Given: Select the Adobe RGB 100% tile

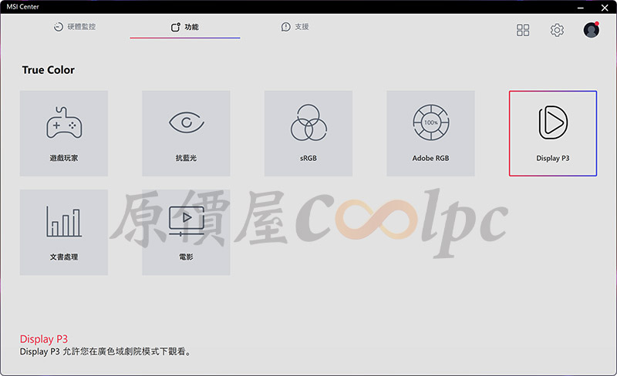Looking at the screenshot, I should [x=430, y=133].
